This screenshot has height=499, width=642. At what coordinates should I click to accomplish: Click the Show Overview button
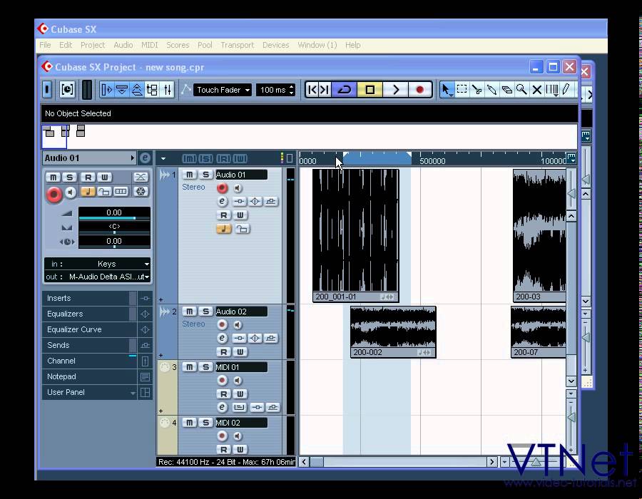click(137, 90)
